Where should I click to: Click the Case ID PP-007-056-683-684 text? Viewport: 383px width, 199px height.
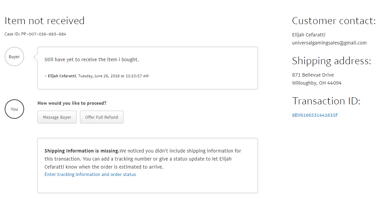pyautogui.click(x=35, y=34)
